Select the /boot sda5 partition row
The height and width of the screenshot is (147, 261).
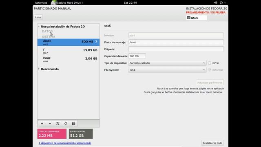tap(69, 42)
